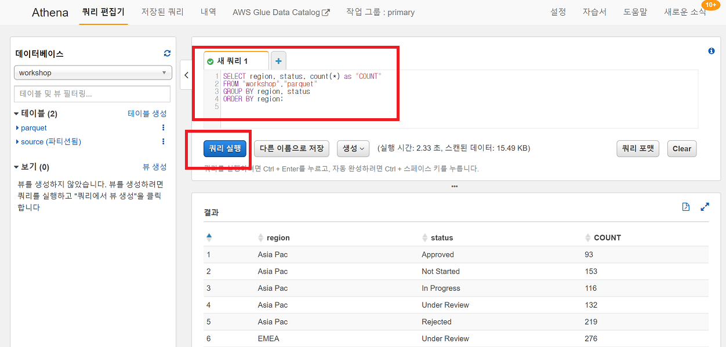The height and width of the screenshot is (347, 726).
Task: Click the table and view filter field
Action: point(92,94)
